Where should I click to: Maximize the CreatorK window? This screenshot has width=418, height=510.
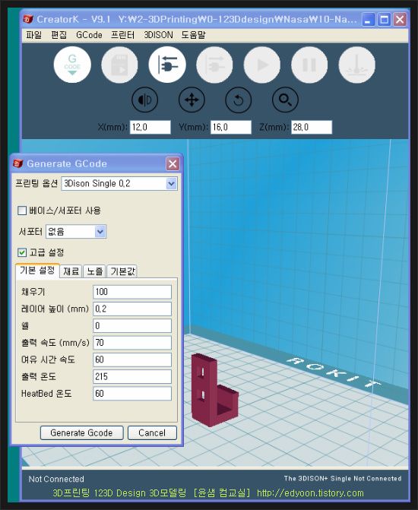[384, 20]
